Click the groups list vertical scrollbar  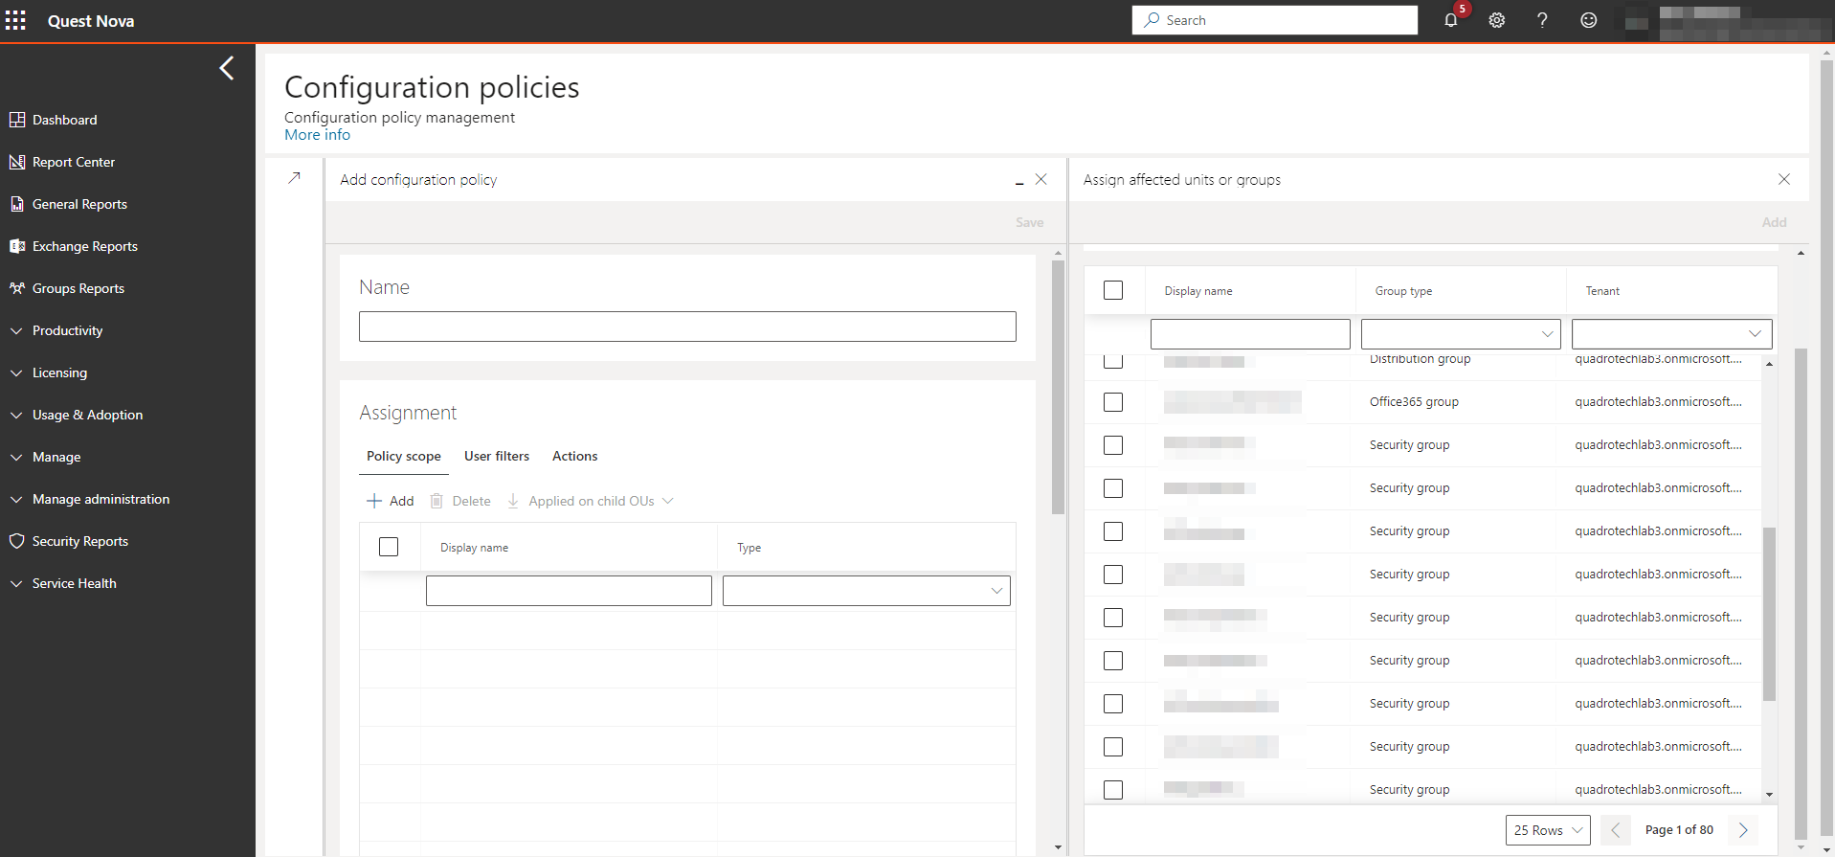(1769, 613)
